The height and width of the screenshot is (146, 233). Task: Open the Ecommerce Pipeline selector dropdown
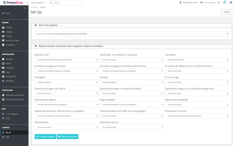(131, 34)
